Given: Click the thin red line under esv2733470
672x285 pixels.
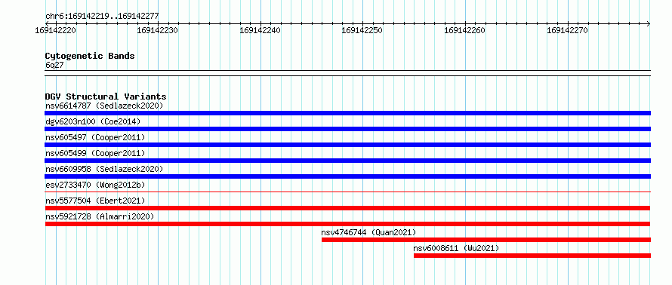Looking at the screenshot, I should [x=347, y=192].
